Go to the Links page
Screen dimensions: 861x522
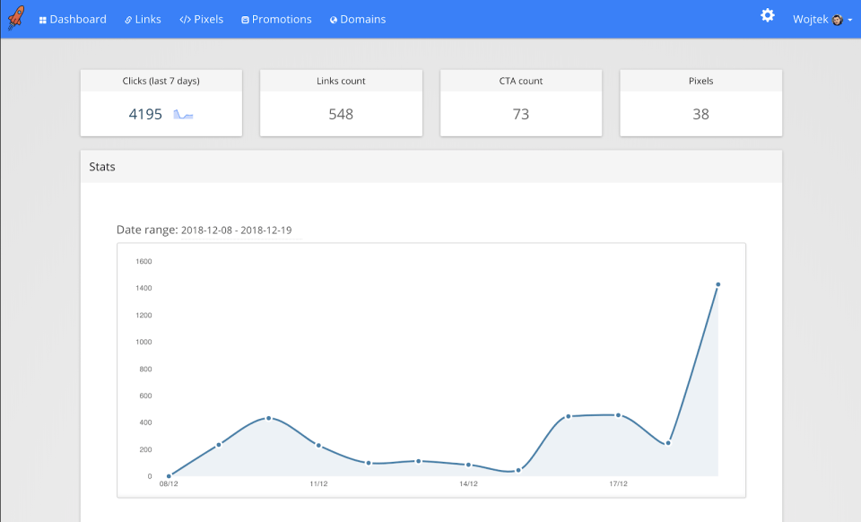pos(143,19)
